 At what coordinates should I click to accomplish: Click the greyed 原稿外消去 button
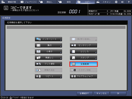coord(49,70)
